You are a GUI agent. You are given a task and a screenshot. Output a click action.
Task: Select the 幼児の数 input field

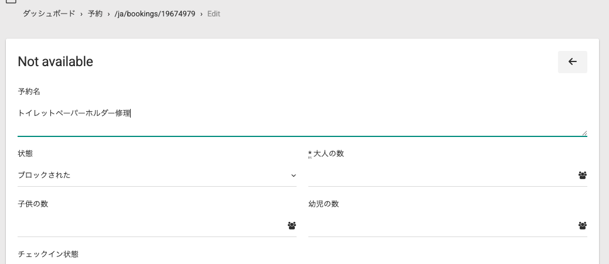(440, 225)
